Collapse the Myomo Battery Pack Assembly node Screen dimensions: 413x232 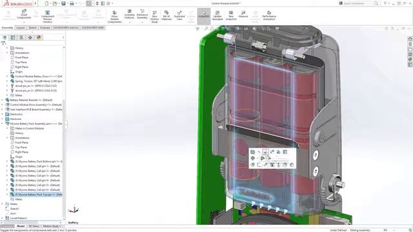2,124
